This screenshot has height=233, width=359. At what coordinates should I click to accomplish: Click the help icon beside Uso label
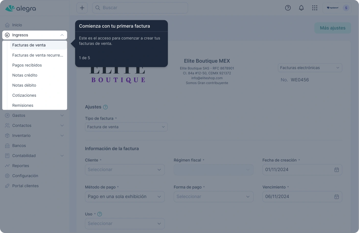click(x=100, y=214)
